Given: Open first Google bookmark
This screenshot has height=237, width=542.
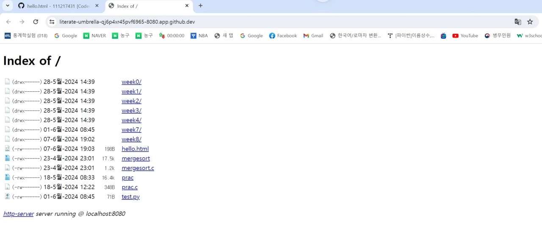Looking at the screenshot, I should tap(66, 36).
